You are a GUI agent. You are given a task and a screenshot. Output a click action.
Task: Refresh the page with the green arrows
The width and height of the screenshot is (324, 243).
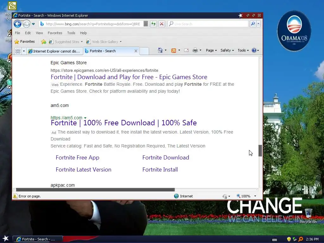tap(153, 24)
